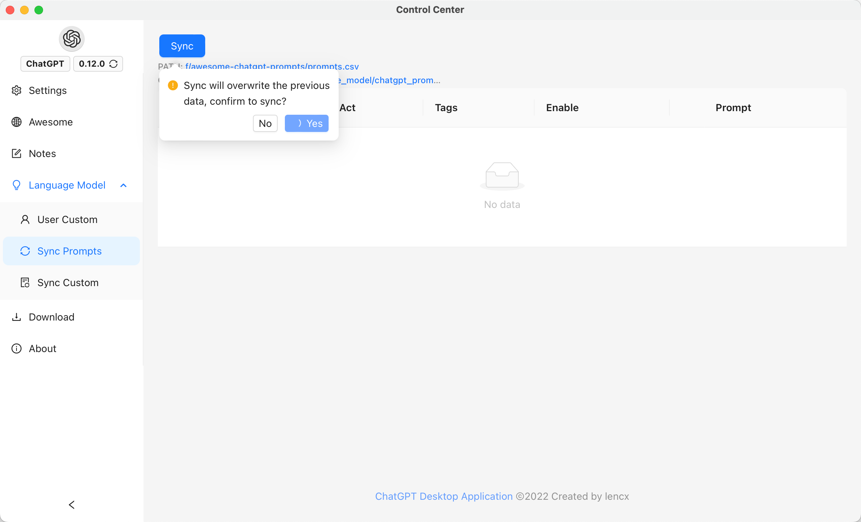Image resolution: width=861 pixels, height=522 pixels.
Task: Open the Download menu item
Action: (x=52, y=317)
